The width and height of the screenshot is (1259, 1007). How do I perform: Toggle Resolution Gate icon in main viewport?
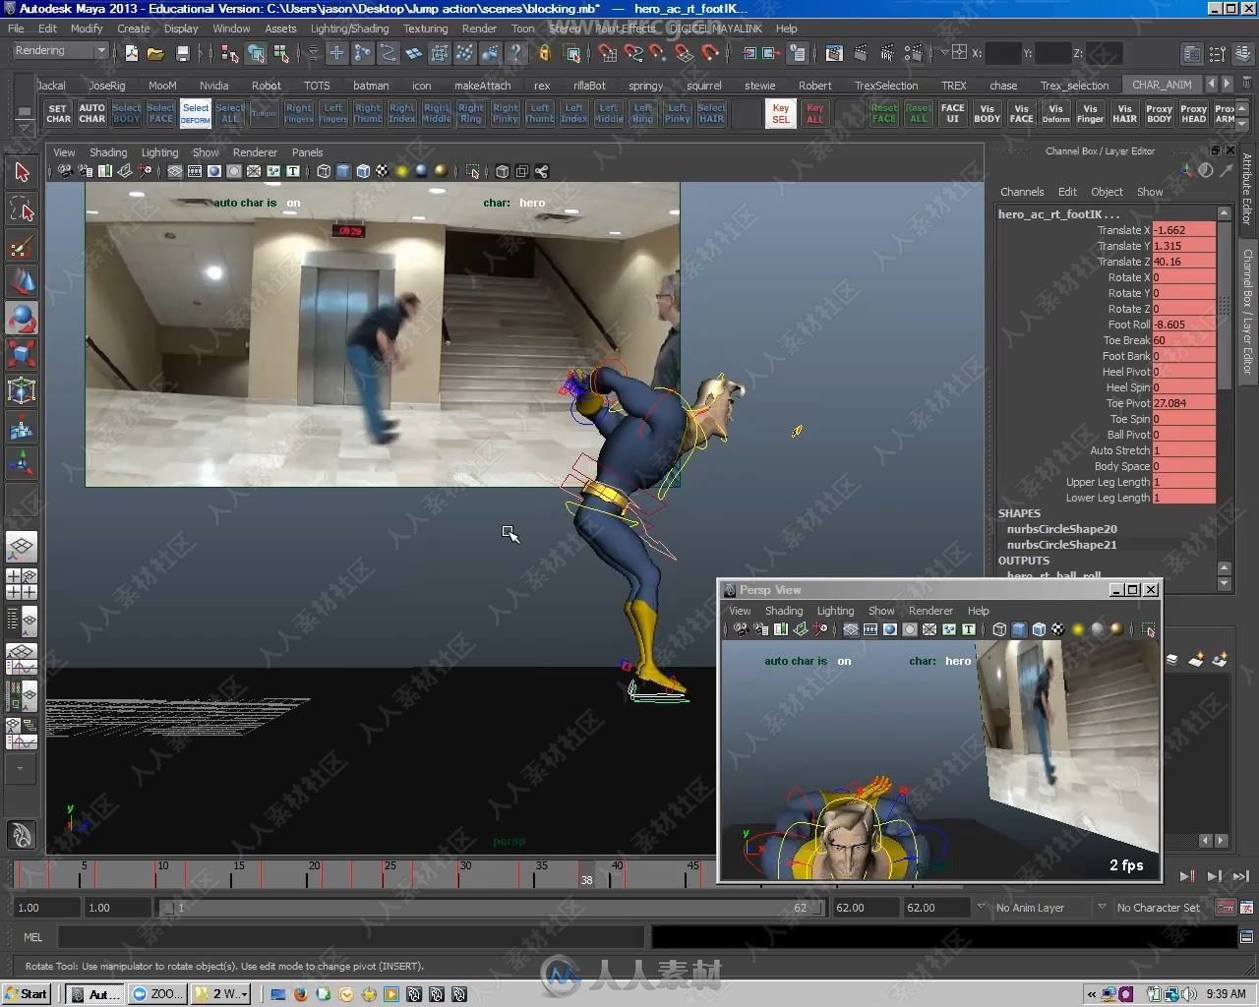[x=214, y=171]
